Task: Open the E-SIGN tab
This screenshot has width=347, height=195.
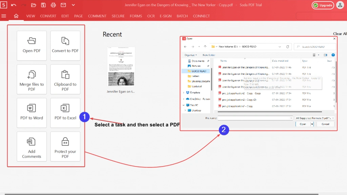Action: [x=165, y=16]
